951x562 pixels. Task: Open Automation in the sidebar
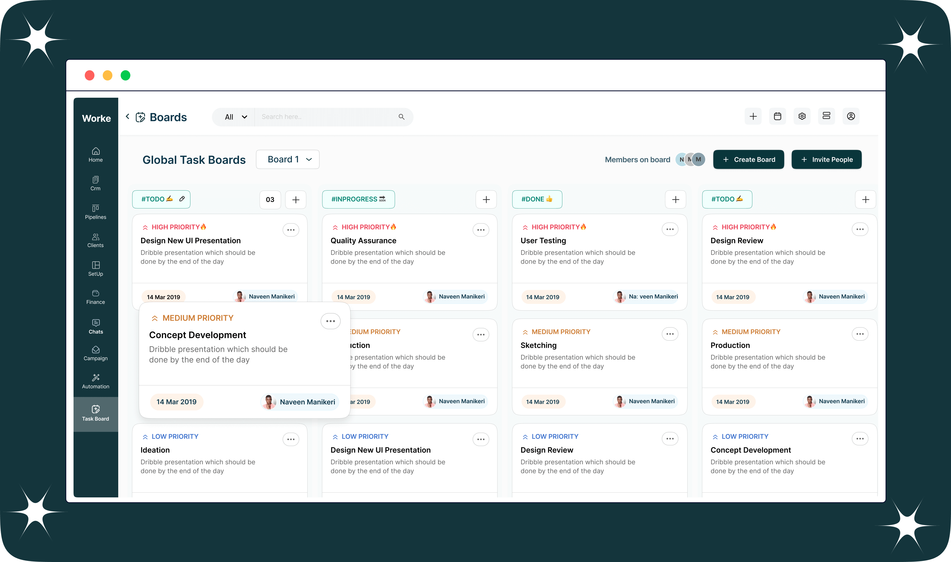point(96,381)
